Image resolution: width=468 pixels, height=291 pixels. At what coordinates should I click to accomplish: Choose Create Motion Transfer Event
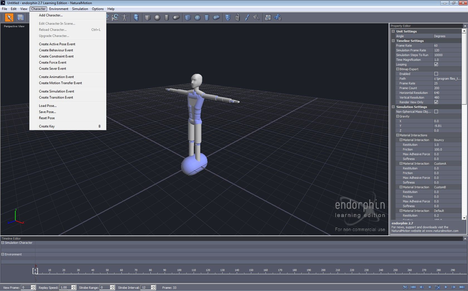click(68, 83)
